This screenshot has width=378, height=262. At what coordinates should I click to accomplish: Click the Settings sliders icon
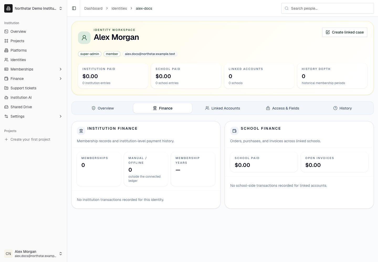[6, 116]
